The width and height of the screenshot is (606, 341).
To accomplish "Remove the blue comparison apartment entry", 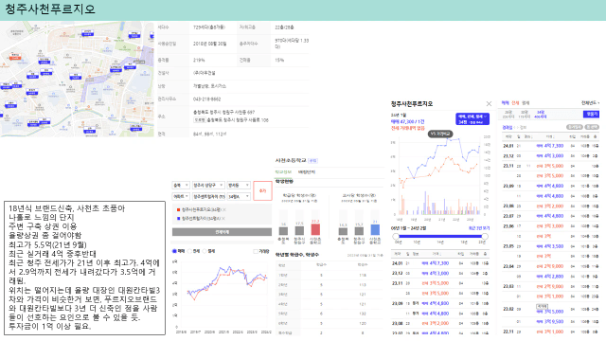I will point(224,219).
